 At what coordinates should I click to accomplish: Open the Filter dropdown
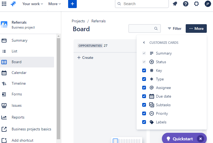pyautogui.click(x=175, y=28)
